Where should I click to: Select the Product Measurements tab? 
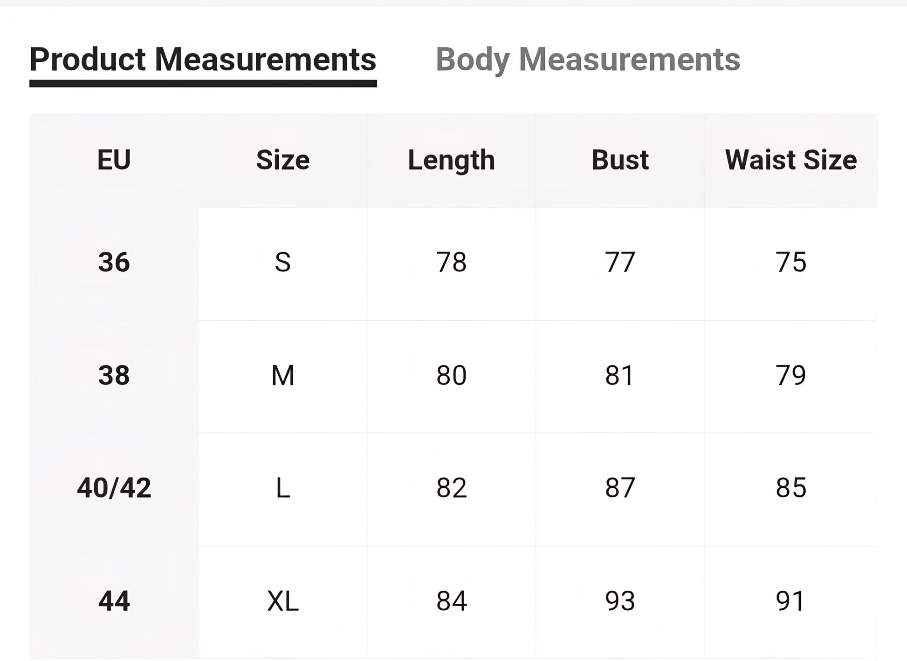coord(203,60)
